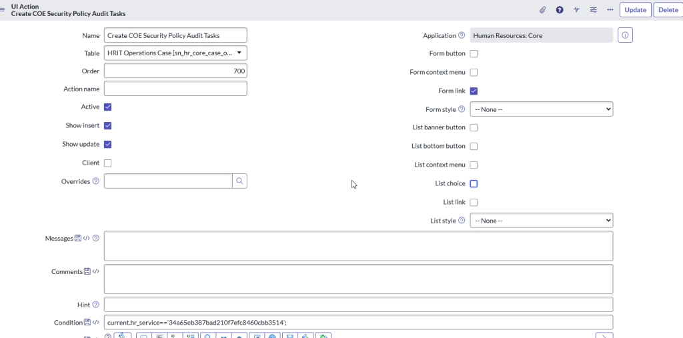This screenshot has width=683, height=338.
Task: Click the personalize form sliders icon
Action: 593,10
